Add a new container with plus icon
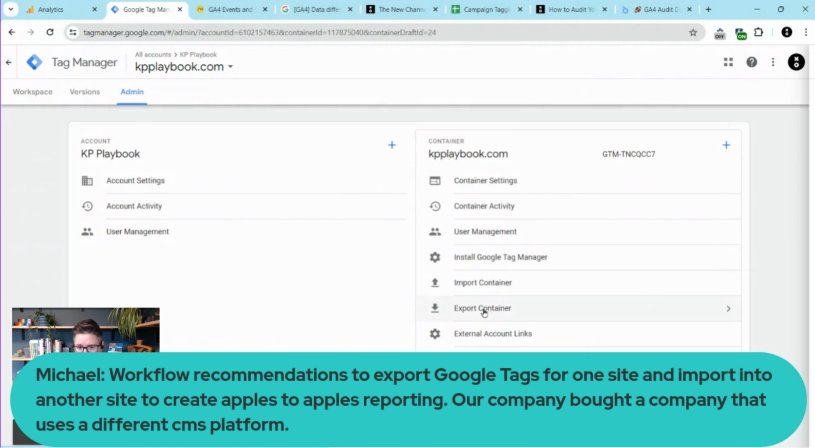Viewport: 815px width, 448px height. tap(726, 145)
